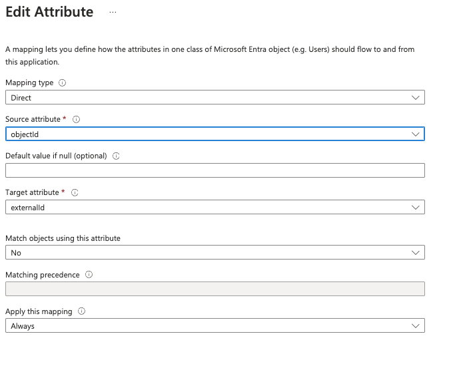Expand the Source attribute chevron arrow
This screenshot has height=368, width=455.
(x=416, y=134)
